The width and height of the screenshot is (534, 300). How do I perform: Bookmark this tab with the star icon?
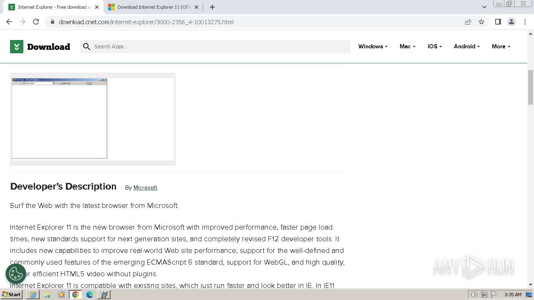[481, 22]
